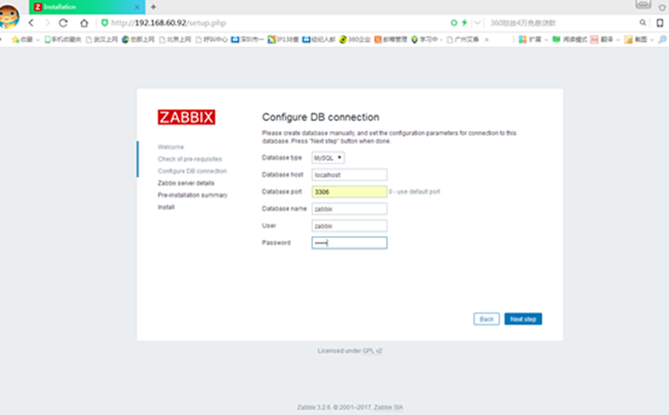Select Pre-installation summary step
The width and height of the screenshot is (669, 415).
[192, 195]
